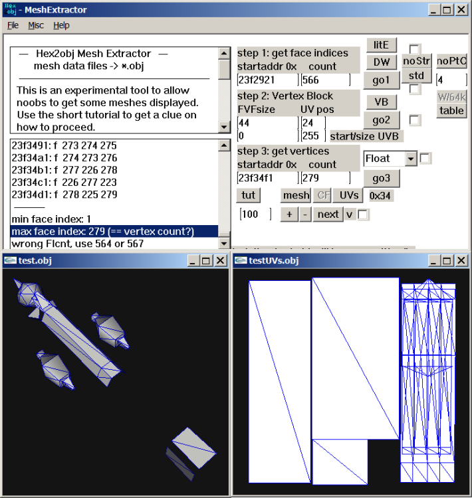
Task: Click the testUVs.obj window icon
Action: click(x=241, y=260)
